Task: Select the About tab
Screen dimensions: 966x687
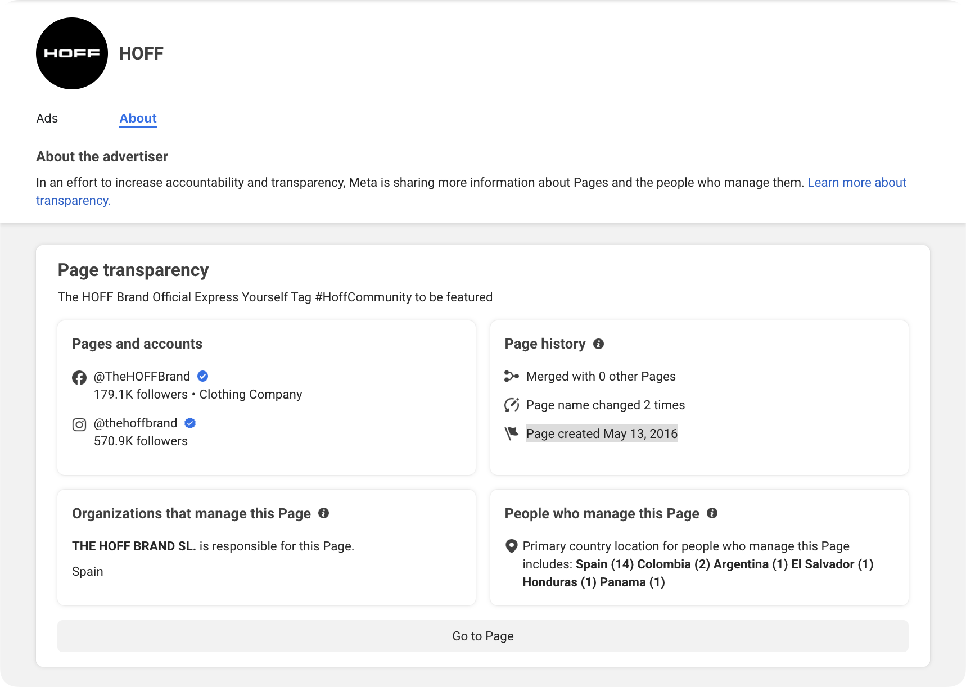Action: click(138, 118)
